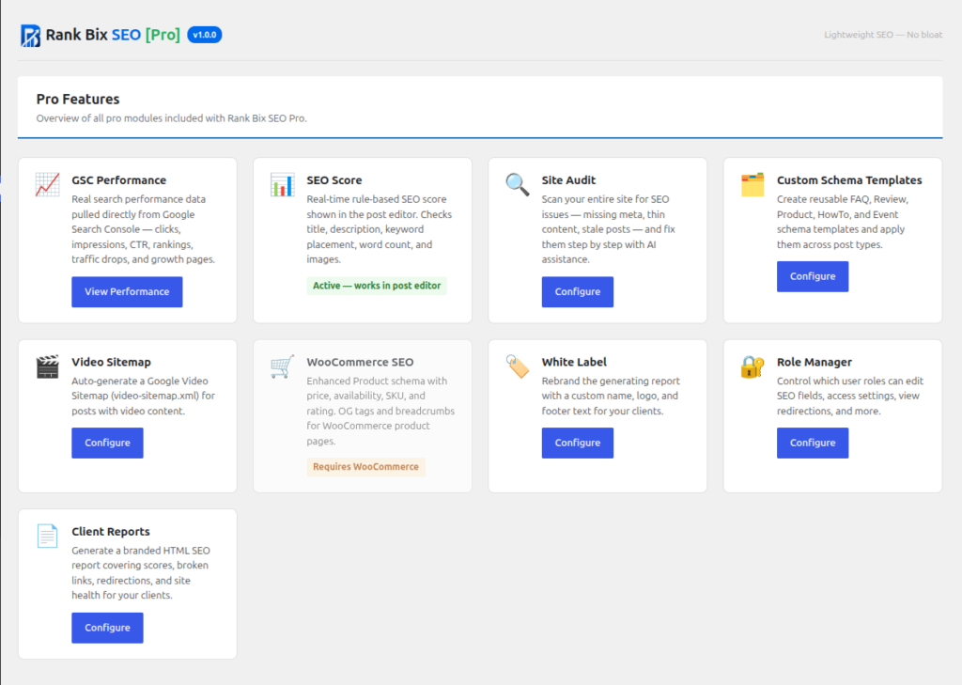
Task: Click the 'SEO Score' card title
Action: pyautogui.click(x=334, y=179)
